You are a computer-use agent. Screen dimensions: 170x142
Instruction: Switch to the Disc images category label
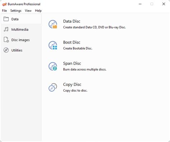[20, 40]
